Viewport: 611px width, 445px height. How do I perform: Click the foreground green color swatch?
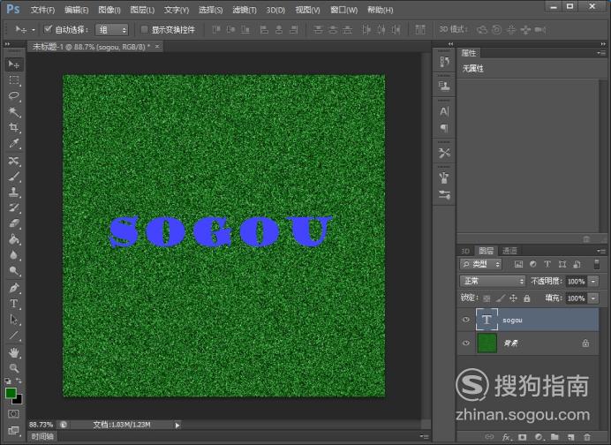pos(11,392)
